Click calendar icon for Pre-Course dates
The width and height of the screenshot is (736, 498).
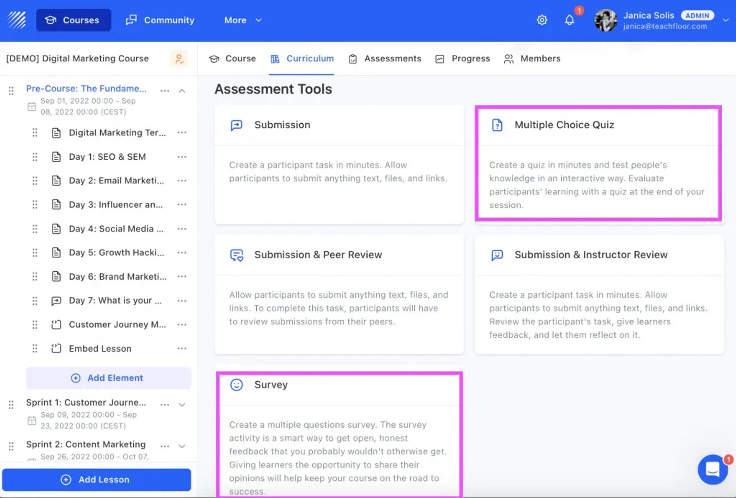[x=32, y=107]
